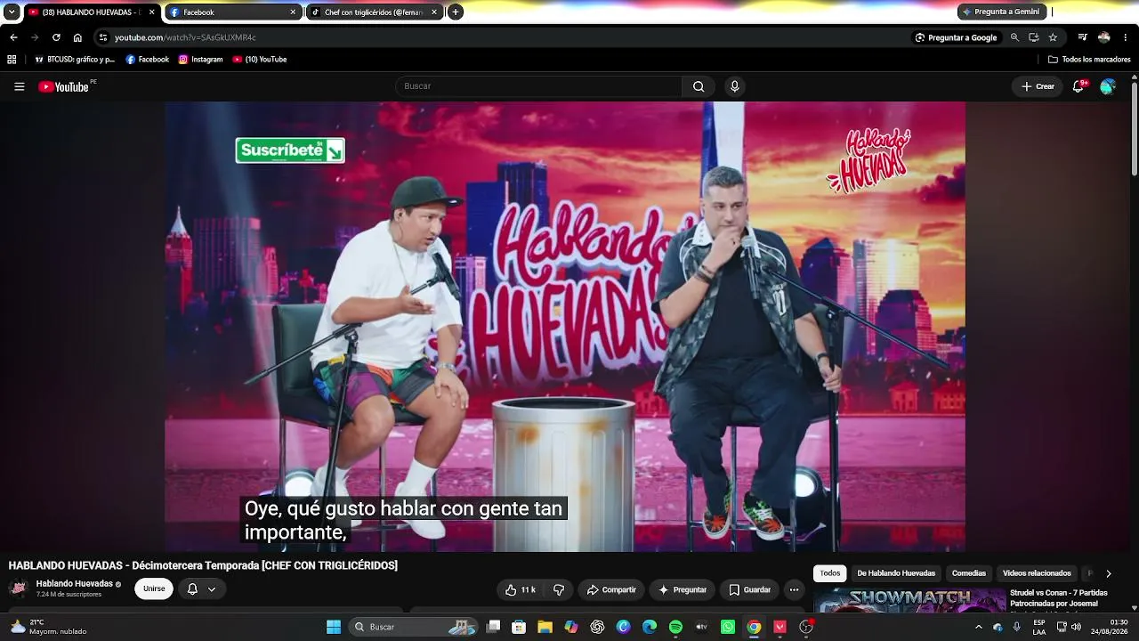
Task: Dislike the video with thumbs down
Action: (x=559, y=589)
